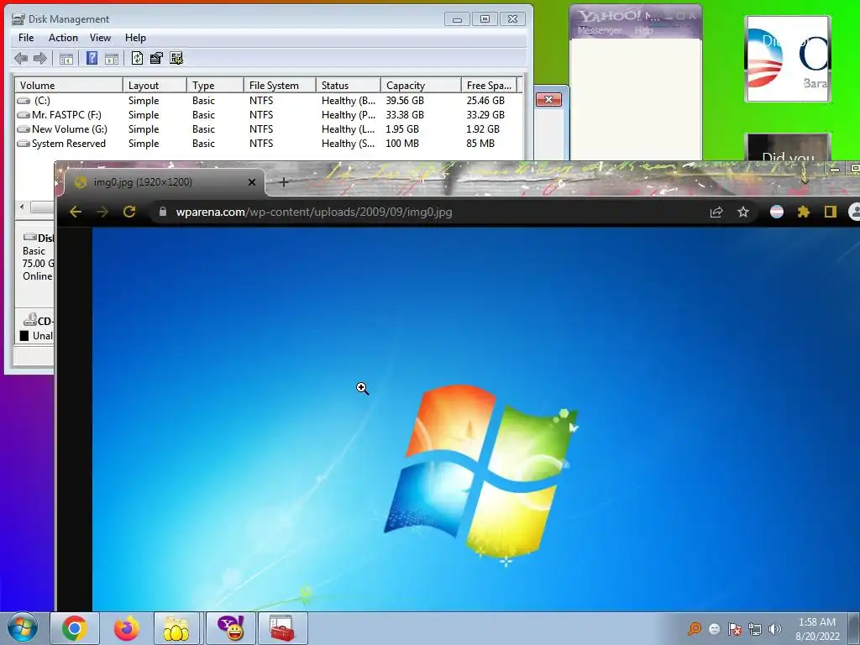Share this page via Chrome share icon

pyautogui.click(x=716, y=212)
